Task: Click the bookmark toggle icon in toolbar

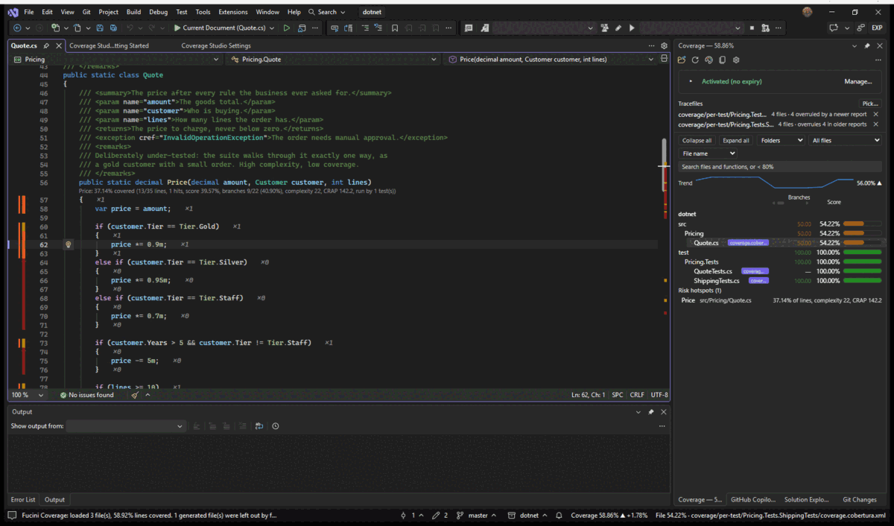Action: click(395, 28)
